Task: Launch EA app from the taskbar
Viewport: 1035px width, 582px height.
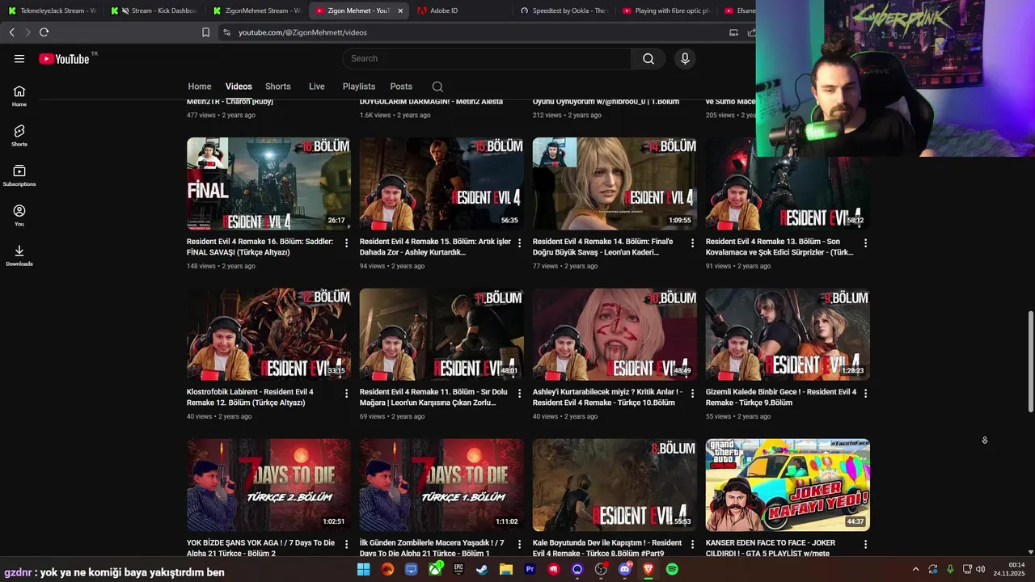Action: (x=387, y=569)
